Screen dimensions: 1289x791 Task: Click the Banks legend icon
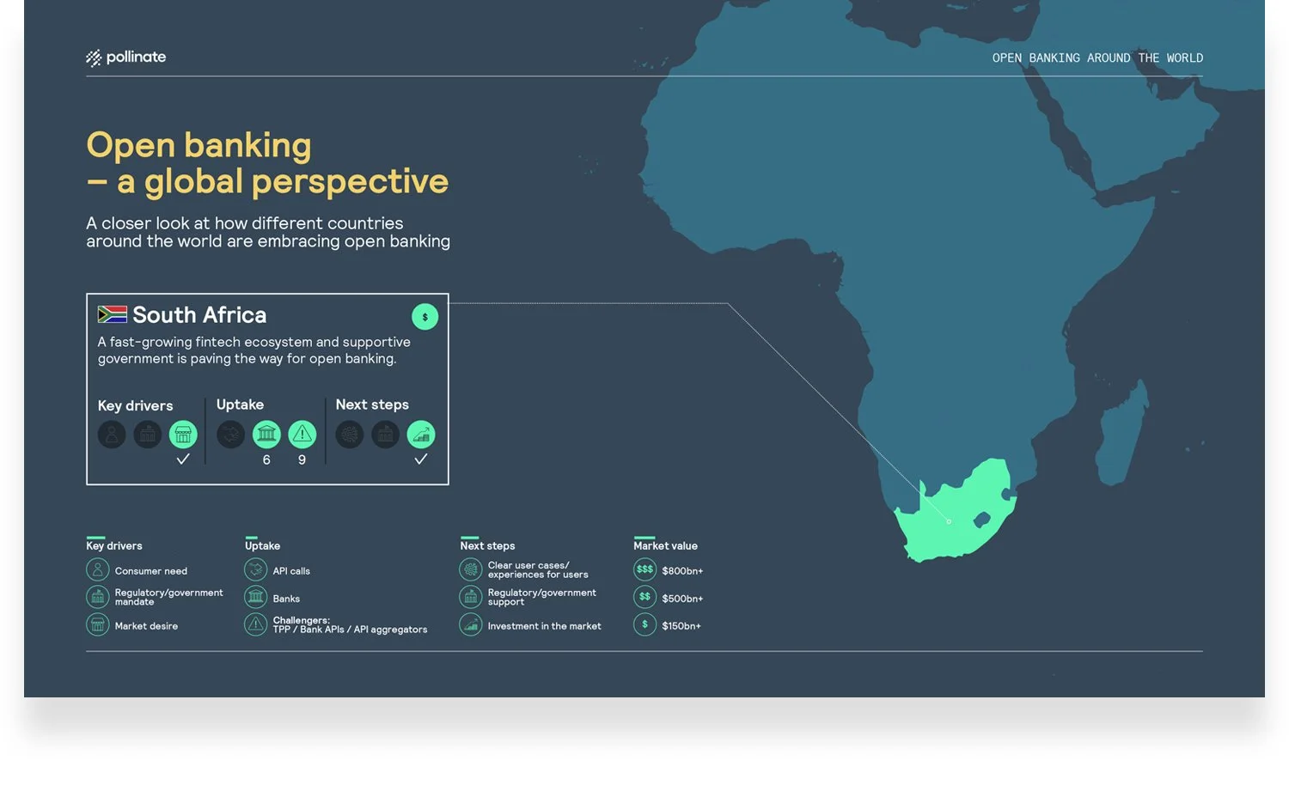[x=256, y=597]
